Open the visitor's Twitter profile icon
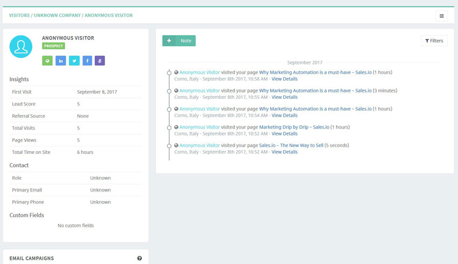 pos(73,61)
